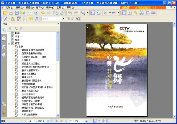177x124 pixels.
Task: Open bookmark 自信只是皇帝的新衣
Action: click(32, 53)
